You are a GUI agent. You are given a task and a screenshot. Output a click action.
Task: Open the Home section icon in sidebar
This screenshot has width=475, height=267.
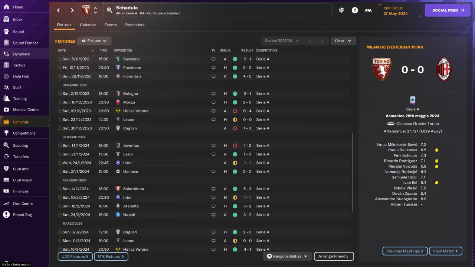pyautogui.click(x=6, y=7)
